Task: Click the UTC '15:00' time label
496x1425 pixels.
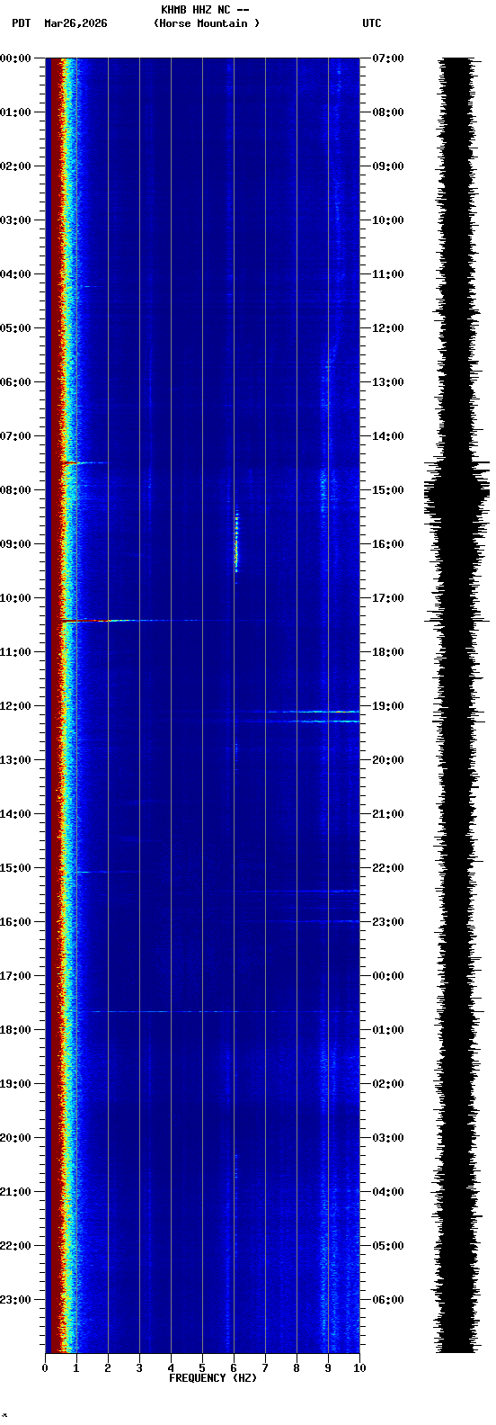Action: click(x=388, y=490)
